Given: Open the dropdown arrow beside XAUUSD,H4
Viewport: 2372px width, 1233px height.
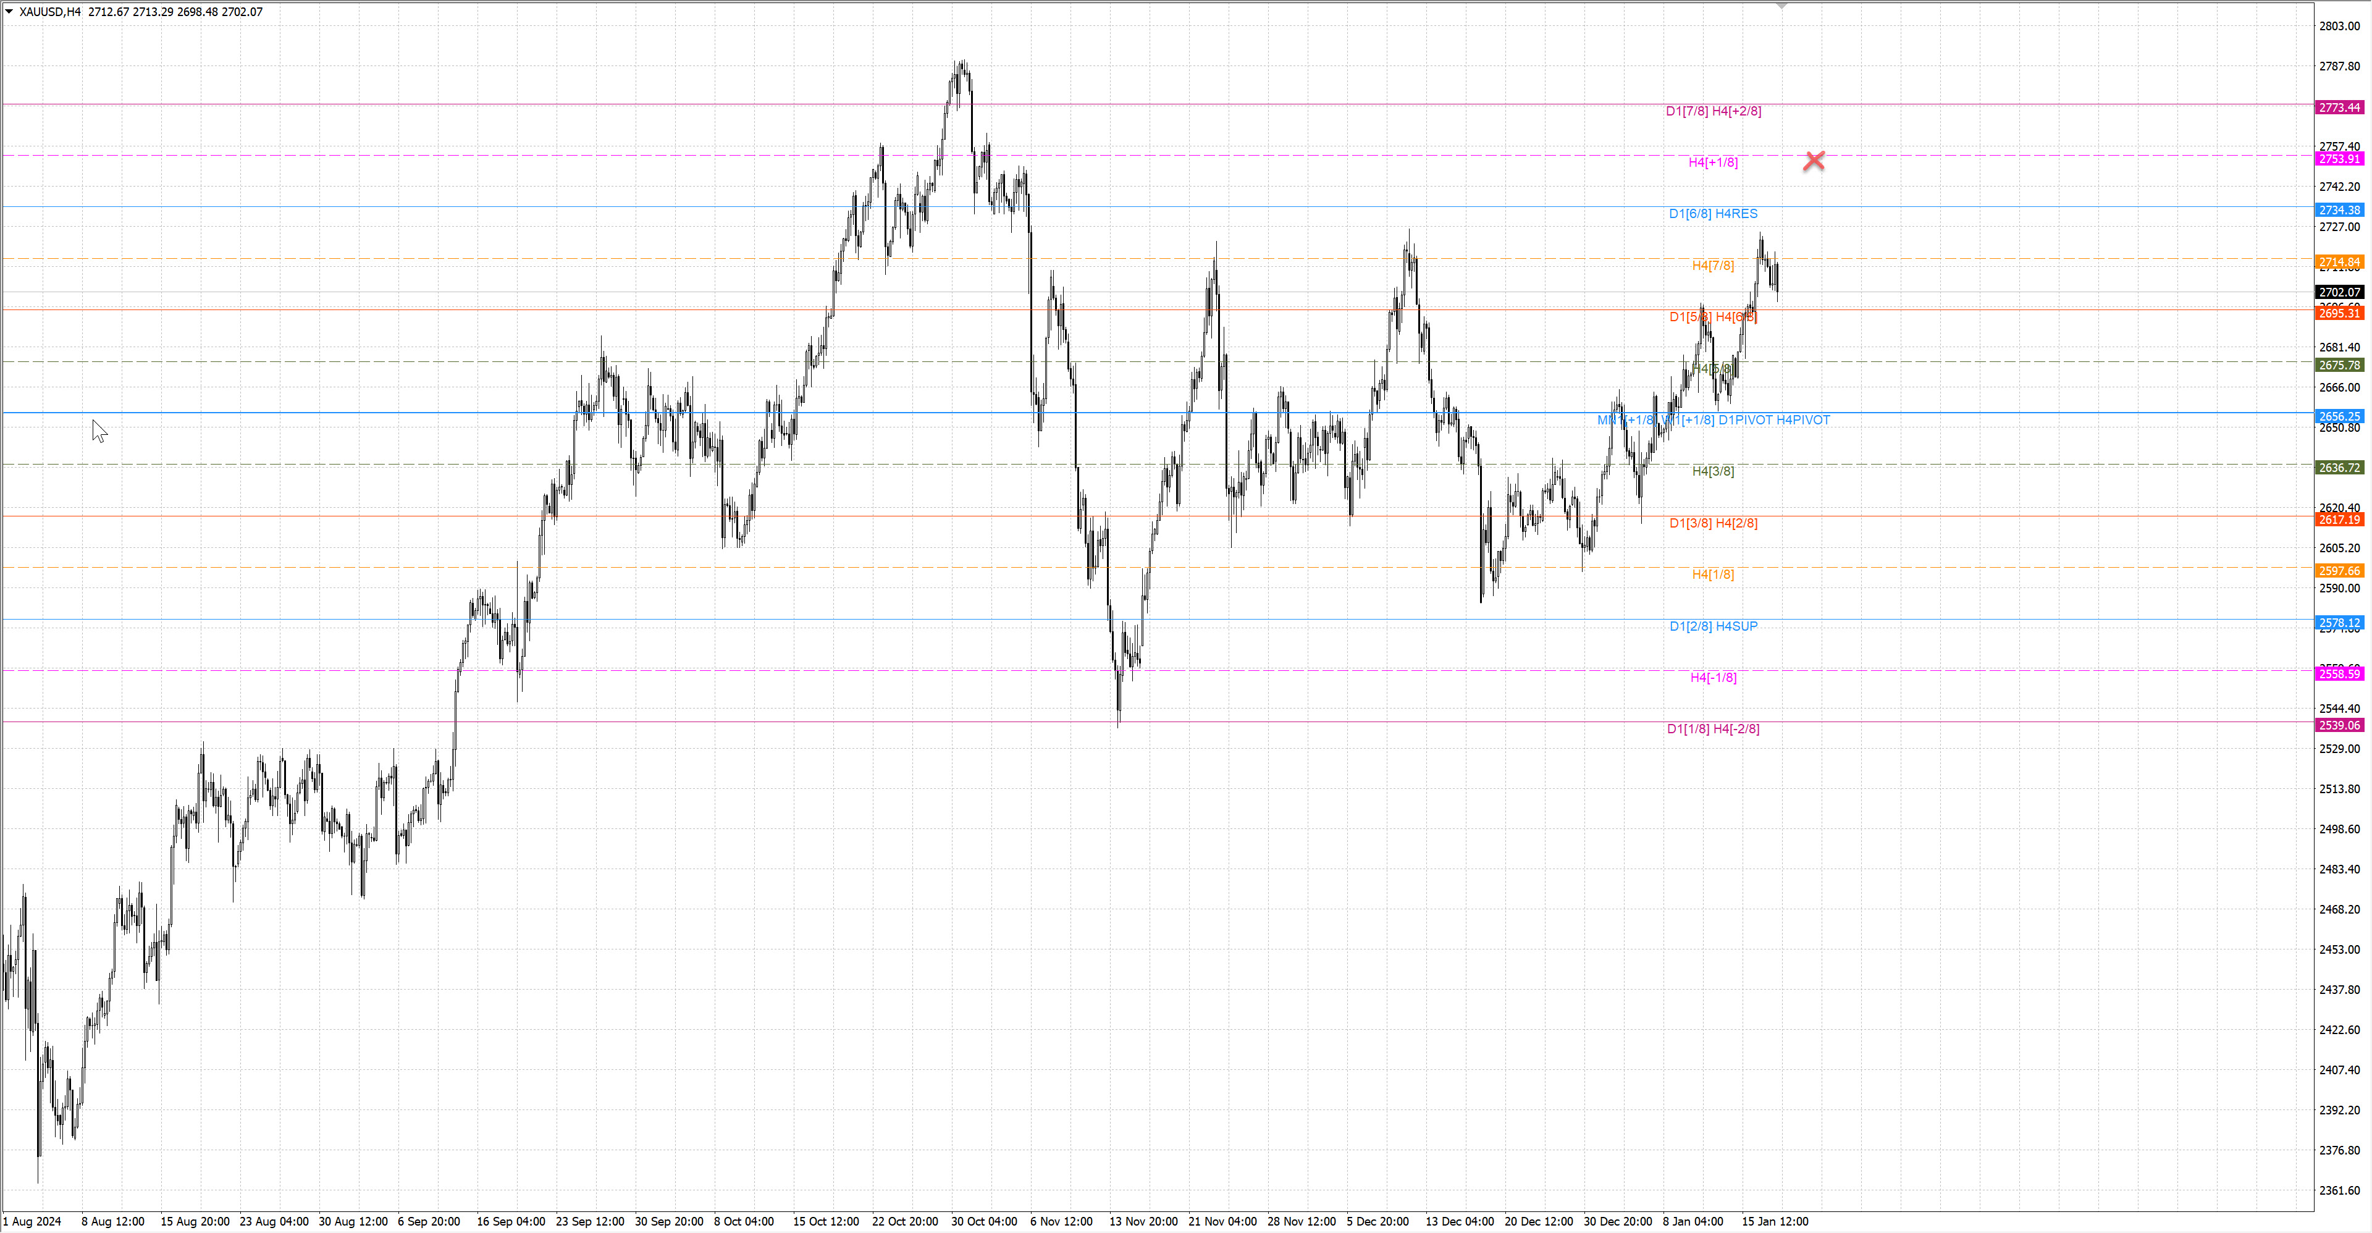Looking at the screenshot, I should (9, 12).
